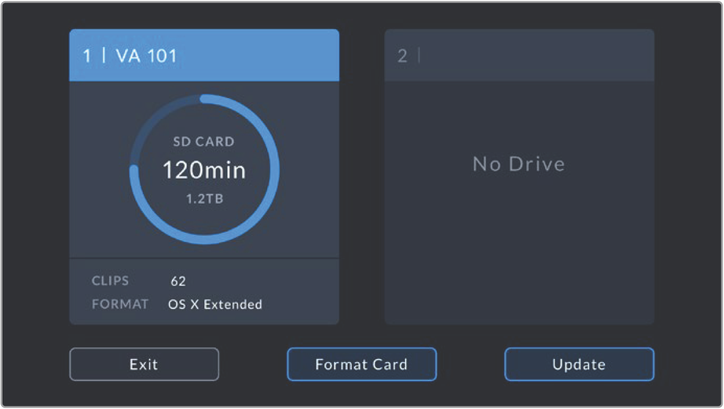Tap the OS X Extended format value
This screenshot has height=409, width=724.
click(x=215, y=305)
